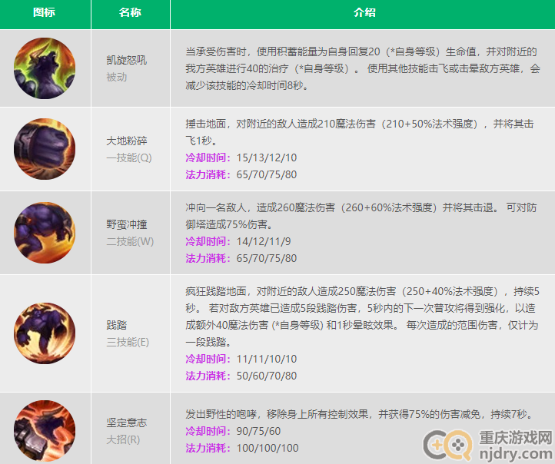Click the 践踏 E skill icon

coord(45,333)
